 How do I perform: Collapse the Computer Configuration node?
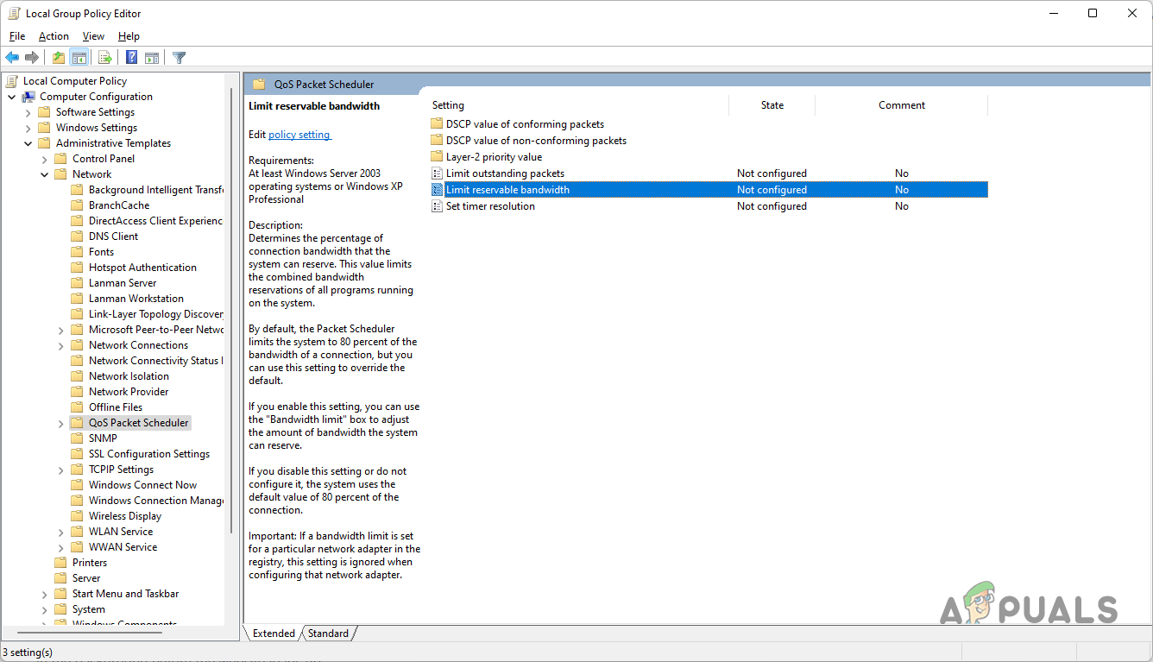(12, 97)
